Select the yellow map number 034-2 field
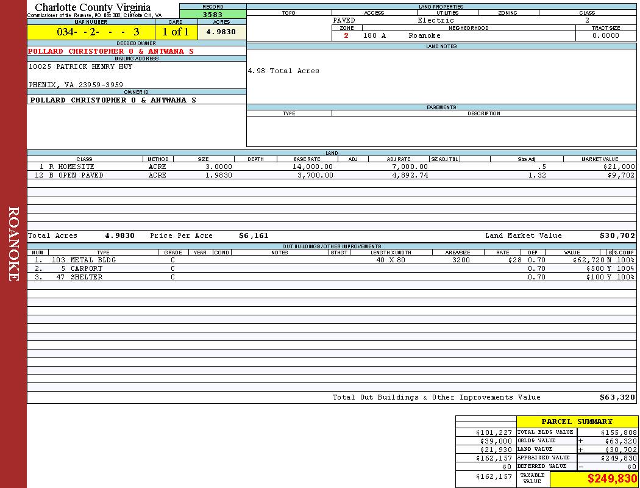Viewport: 640px width, 488px height. click(91, 32)
